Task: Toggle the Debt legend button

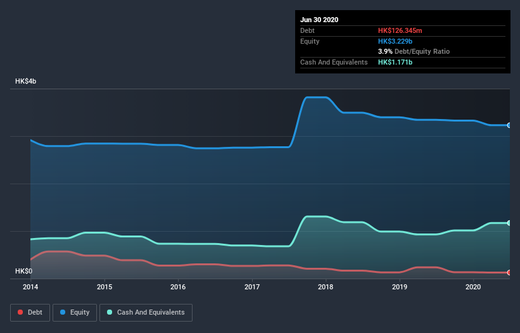Action: [x=30, y=313]
